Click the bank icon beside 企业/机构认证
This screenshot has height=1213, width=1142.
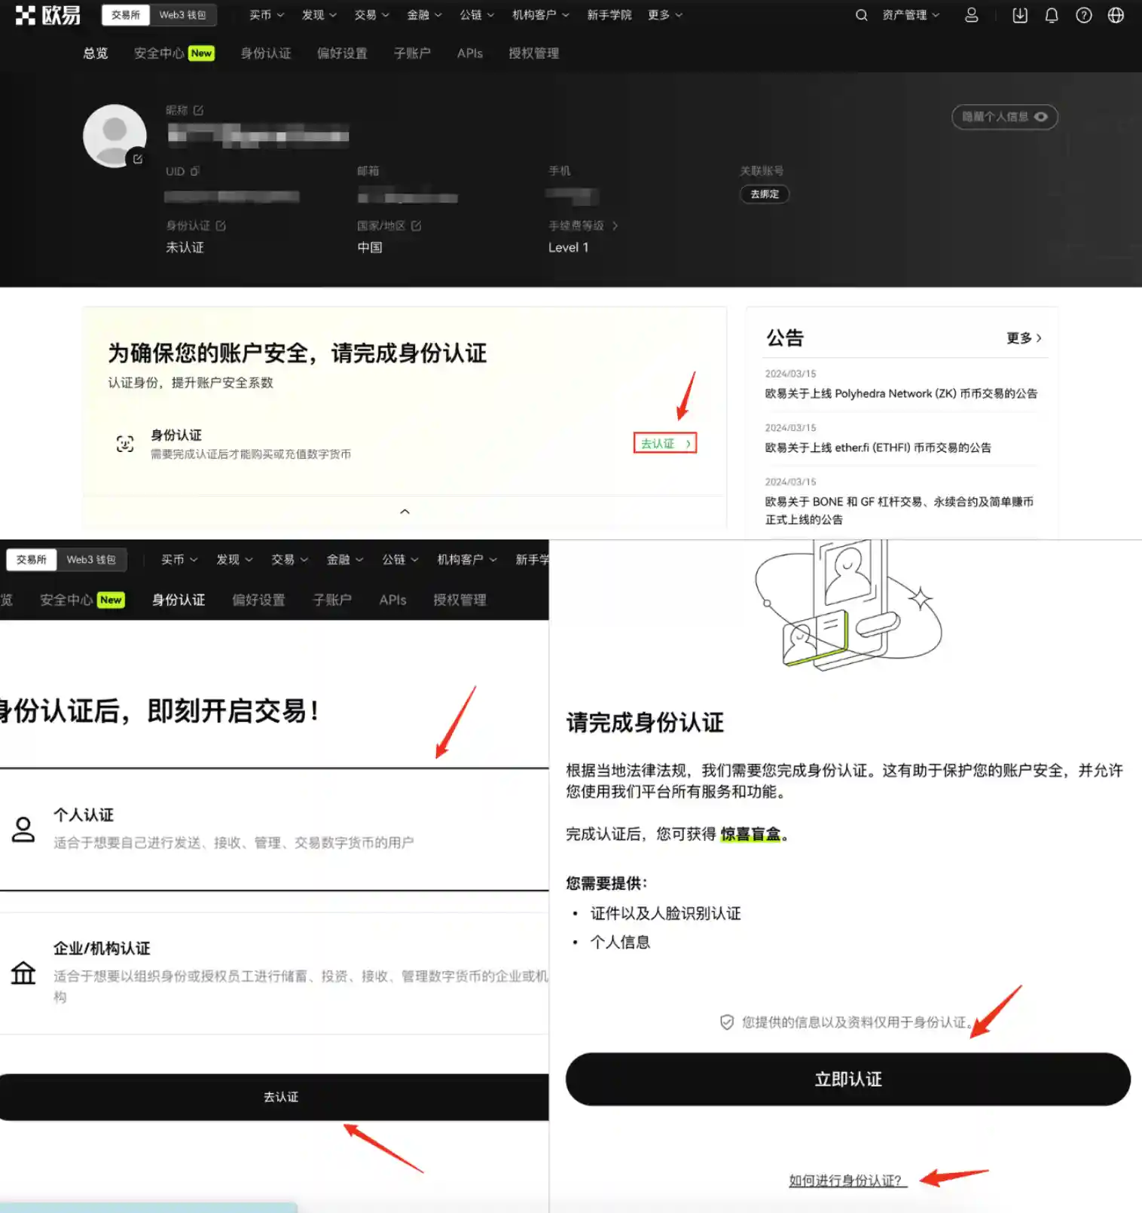click(x=23, y=973)
